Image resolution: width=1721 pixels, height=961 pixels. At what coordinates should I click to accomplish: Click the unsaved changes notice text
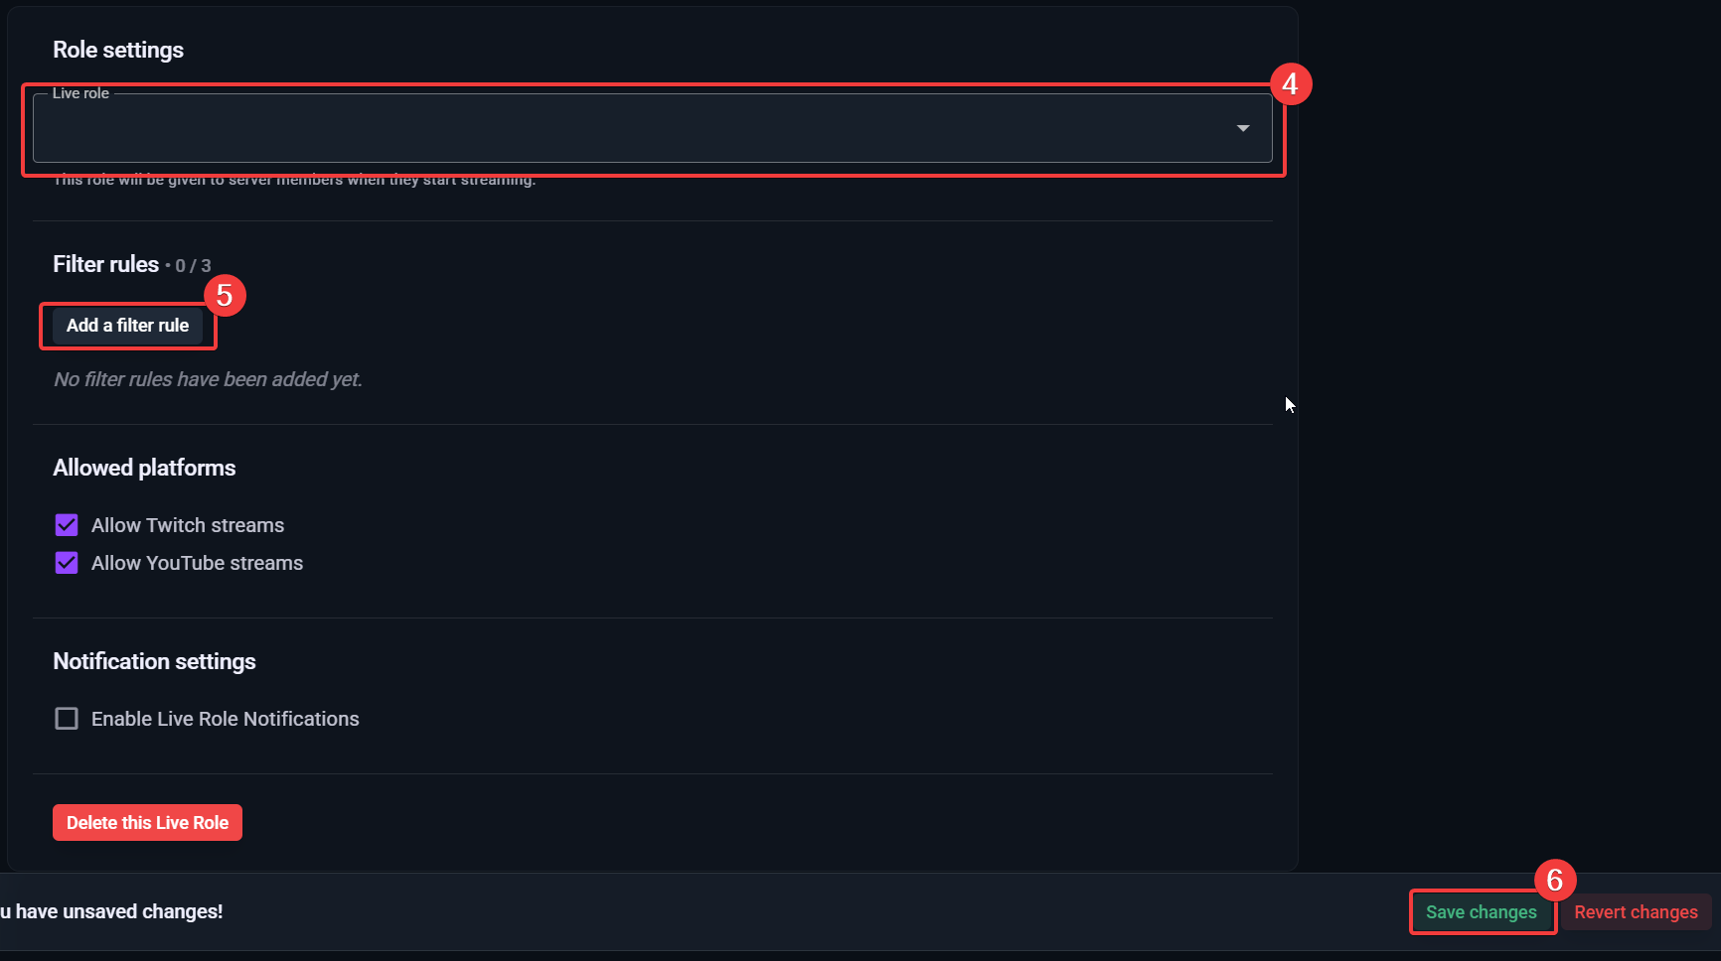(x=111, y=910)
